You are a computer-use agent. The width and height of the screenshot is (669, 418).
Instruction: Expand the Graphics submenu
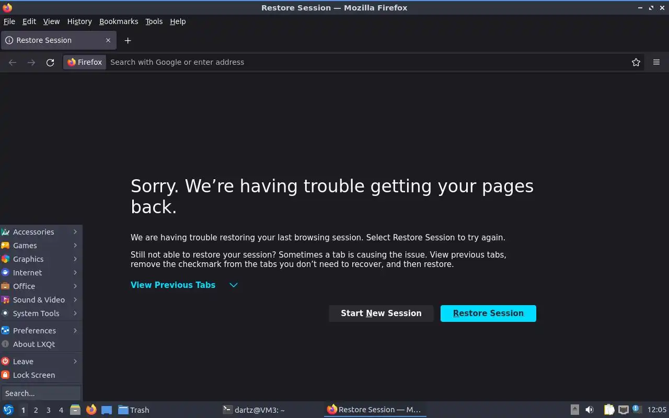click(41, 259)
